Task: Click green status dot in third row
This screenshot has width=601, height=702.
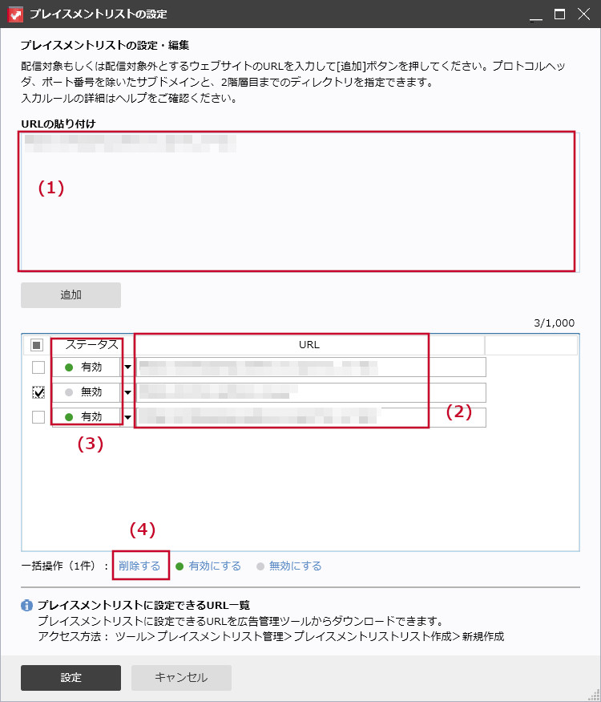Action: (x=69, y=417)
